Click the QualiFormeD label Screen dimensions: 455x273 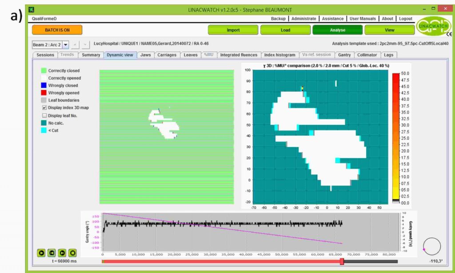pyautogui.click(x=44, y=19)
